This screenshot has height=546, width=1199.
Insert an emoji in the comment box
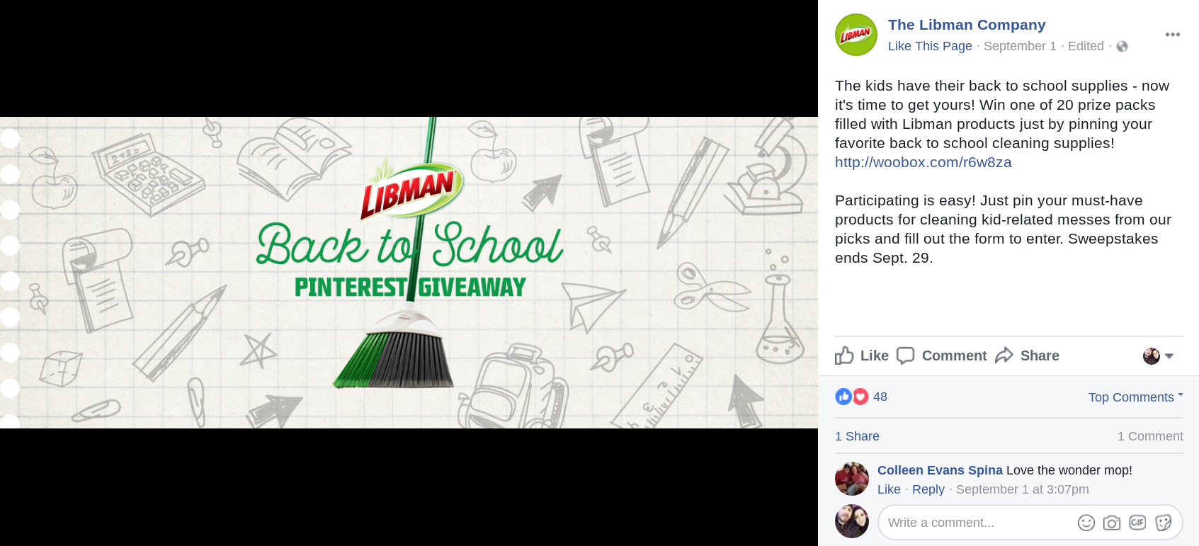[1086, 523]
